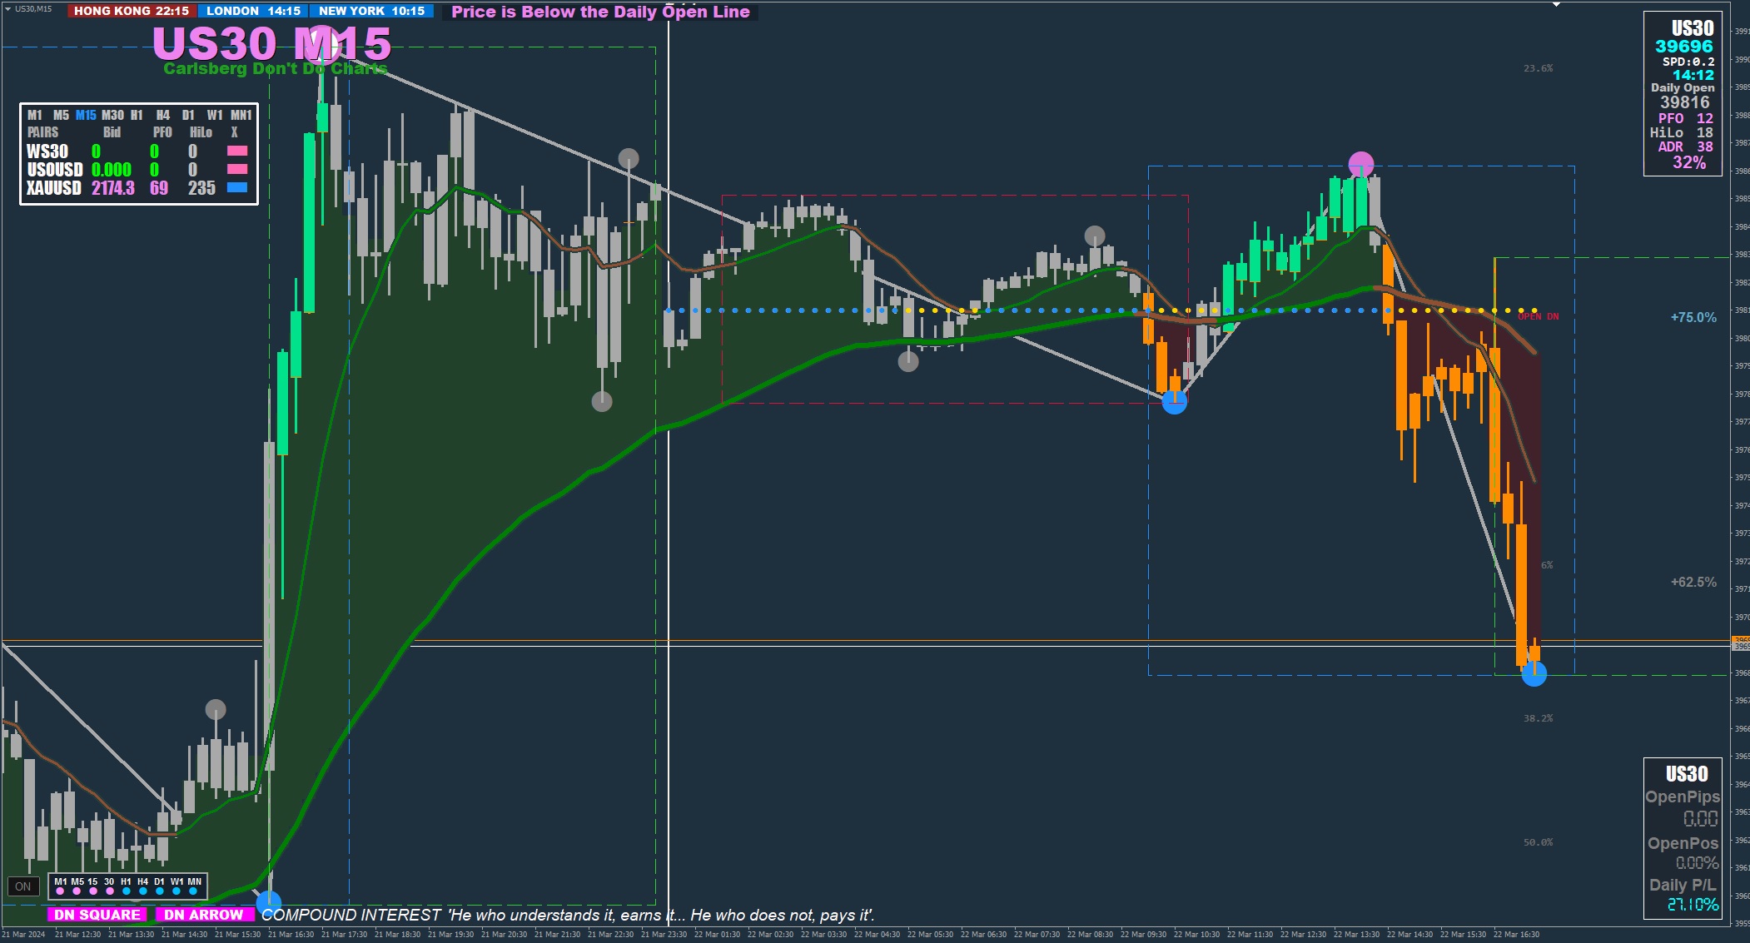Click the USOUSD pair row
This screenshot has width=1750, height=943.
click(x=54, y=170)
